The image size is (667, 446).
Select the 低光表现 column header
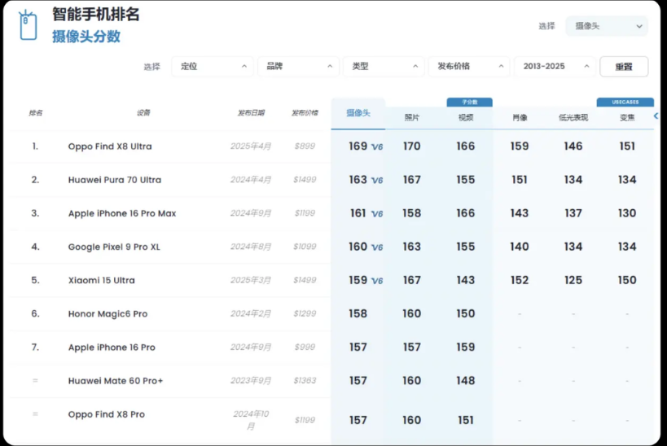pyautogui.click(x=573, y=118)
